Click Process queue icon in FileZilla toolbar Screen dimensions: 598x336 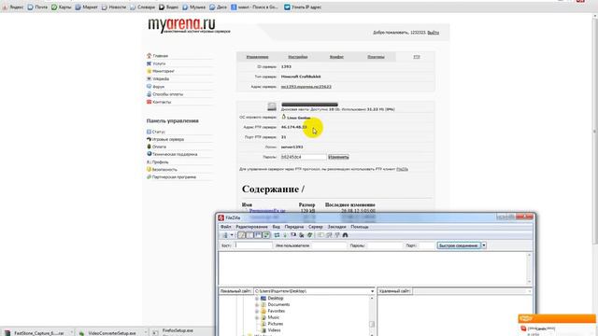(285, 235)
